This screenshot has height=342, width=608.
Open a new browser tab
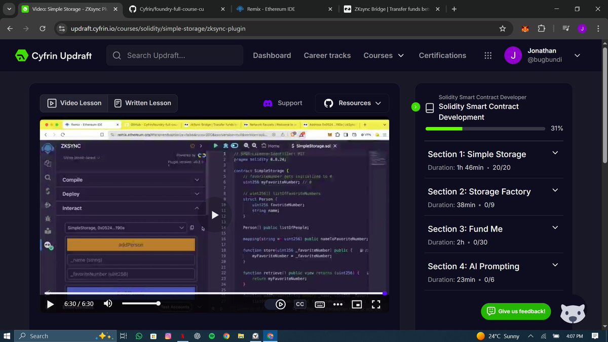click(x=454, y=9)
